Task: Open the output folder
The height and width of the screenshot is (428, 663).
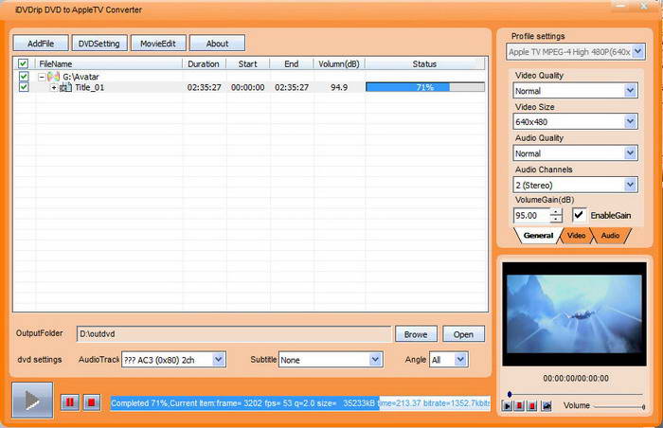Action: [463, 334]
